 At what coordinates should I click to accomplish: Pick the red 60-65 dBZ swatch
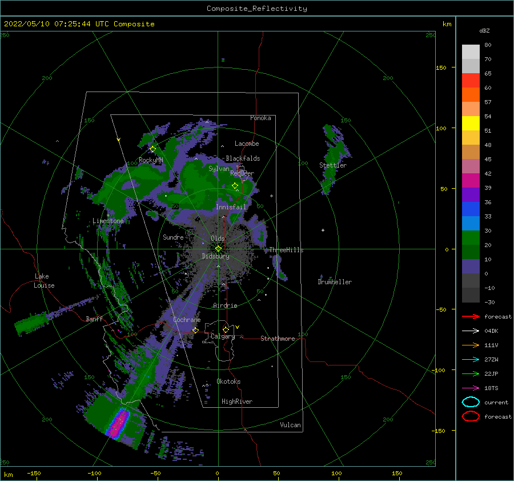[x=471, y=80]
